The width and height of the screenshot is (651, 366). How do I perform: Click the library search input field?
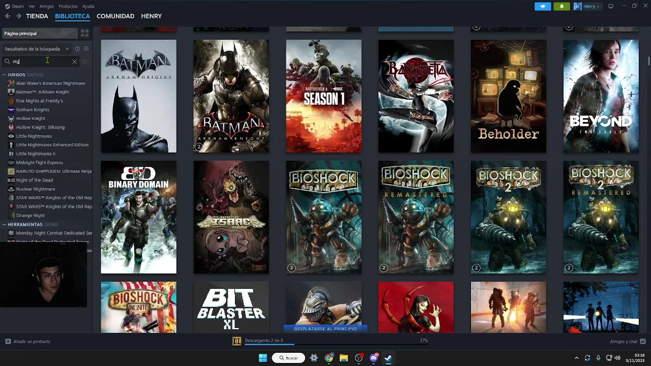click(42, 62)
